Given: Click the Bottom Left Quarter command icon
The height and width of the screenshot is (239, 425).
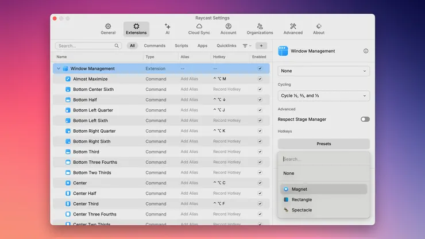Looking at the screenshot, I should click(68, 110).
